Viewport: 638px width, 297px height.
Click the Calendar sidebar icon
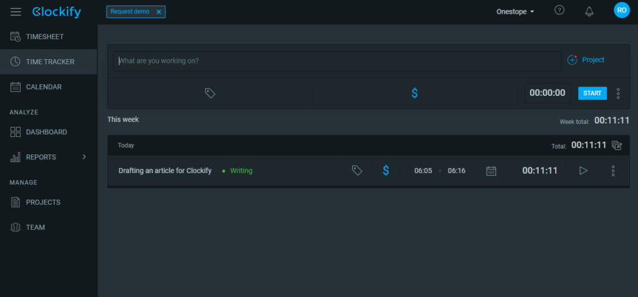16,87
